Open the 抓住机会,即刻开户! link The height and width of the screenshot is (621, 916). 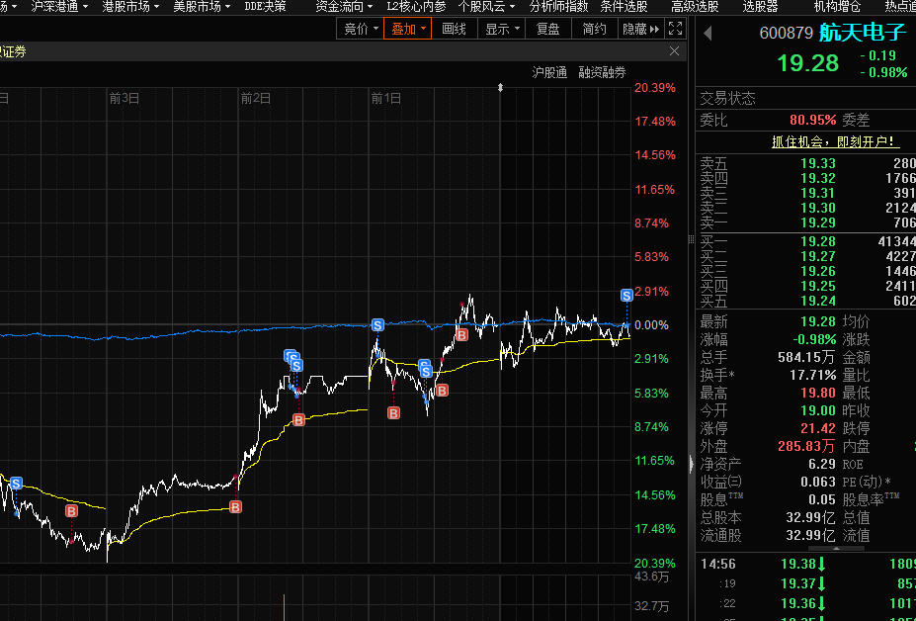click(x=835, y=141)
